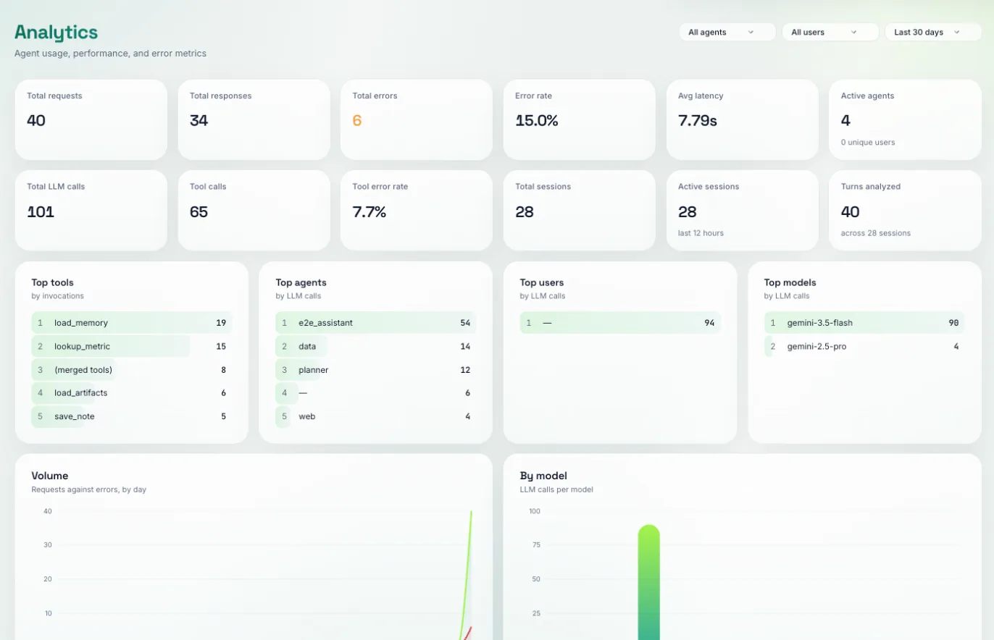The image size is (994, 640).
Task: Select the load_memory row in Top tools
Action: (x=132, y=323)
